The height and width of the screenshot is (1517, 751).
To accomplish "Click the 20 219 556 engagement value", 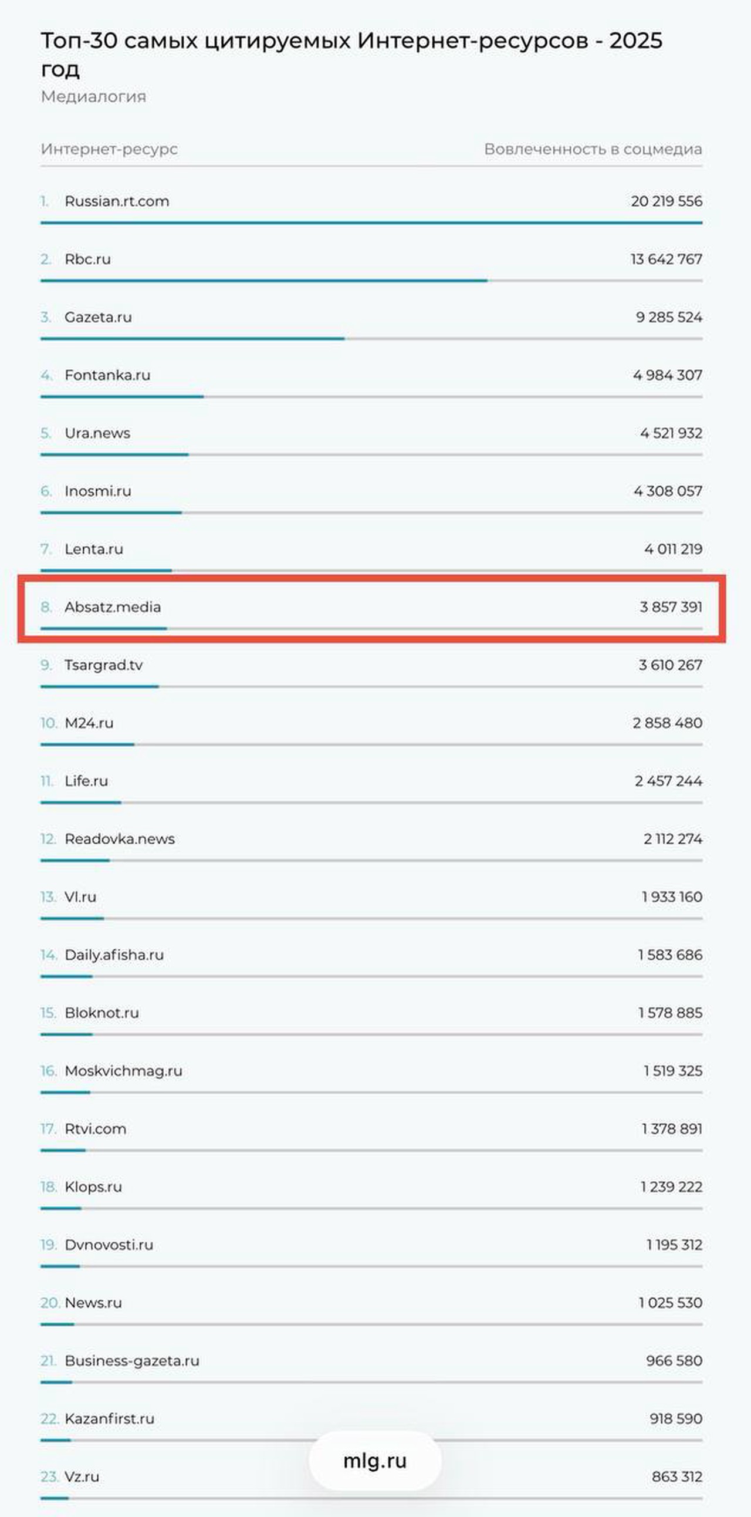I will point(667,201).
